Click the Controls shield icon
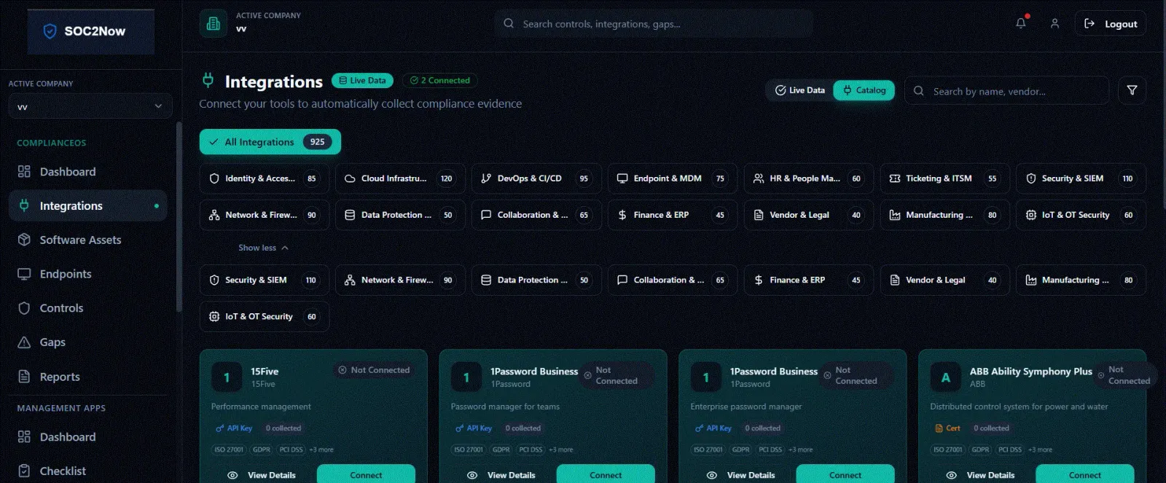The width and height of the screenshot is (1166, 483). click(24, 308)
